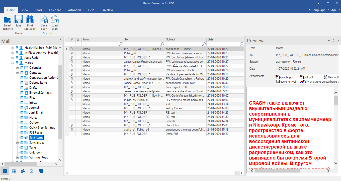Click the Tasks view icon in bottom bar
This screenshot has width=341, height=181.
[x=32, y=171]
